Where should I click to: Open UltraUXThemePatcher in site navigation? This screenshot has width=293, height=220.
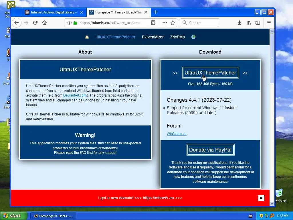[x=115, y=37]
